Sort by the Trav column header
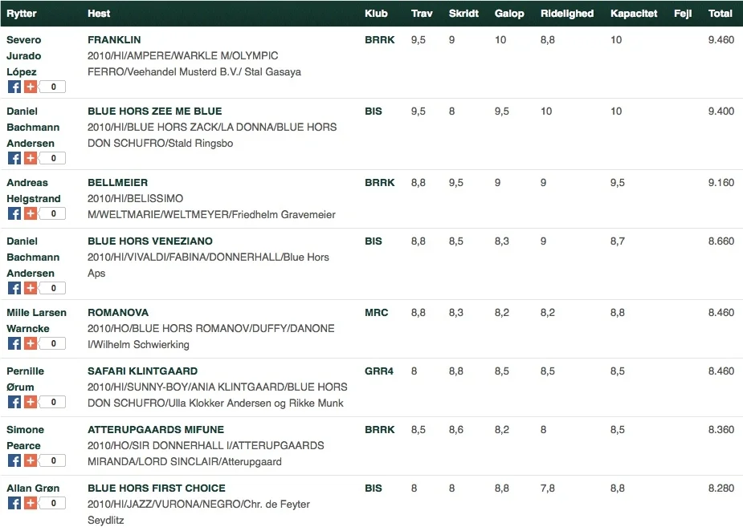 coord(422,14)
